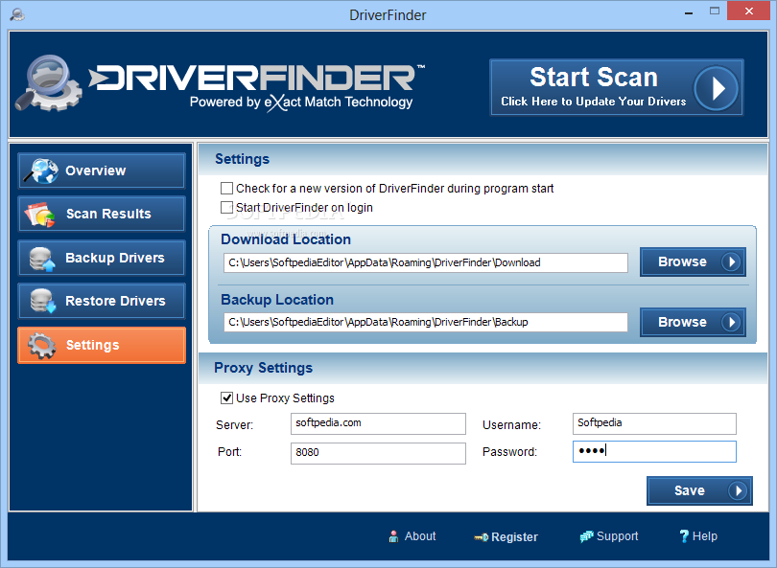Focus the Backup Location path field
This screenshot has width=777, height=568.
(x=426, y=322)
